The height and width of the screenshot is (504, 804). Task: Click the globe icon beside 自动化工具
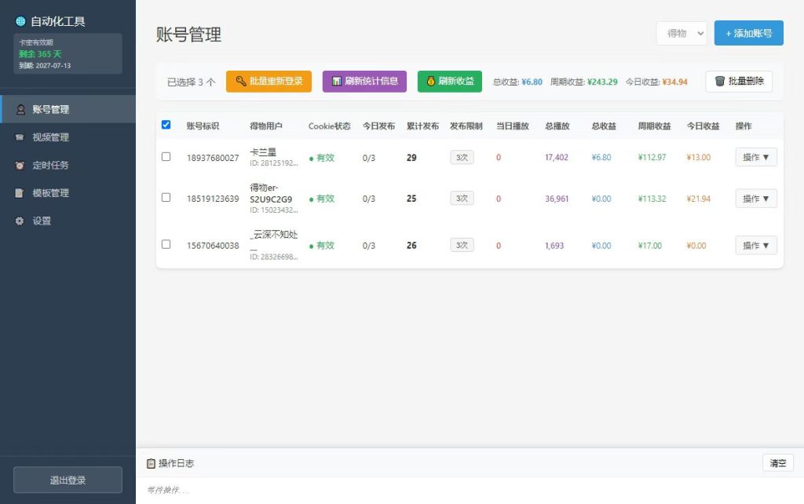(20, 21)
